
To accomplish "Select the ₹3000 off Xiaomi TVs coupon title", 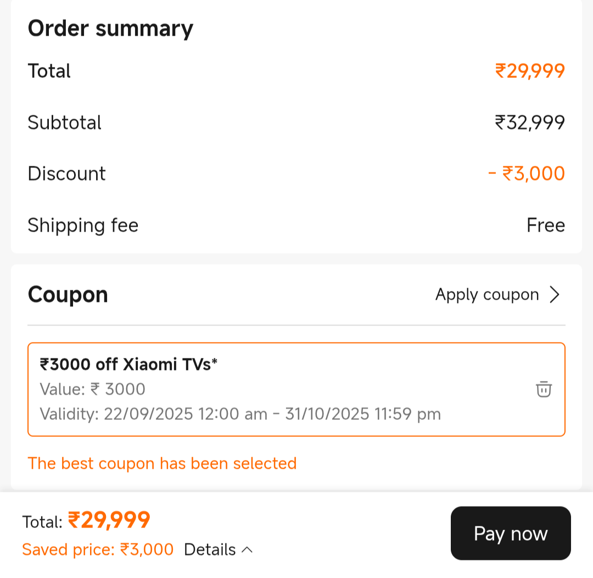I will pos(128,364).
